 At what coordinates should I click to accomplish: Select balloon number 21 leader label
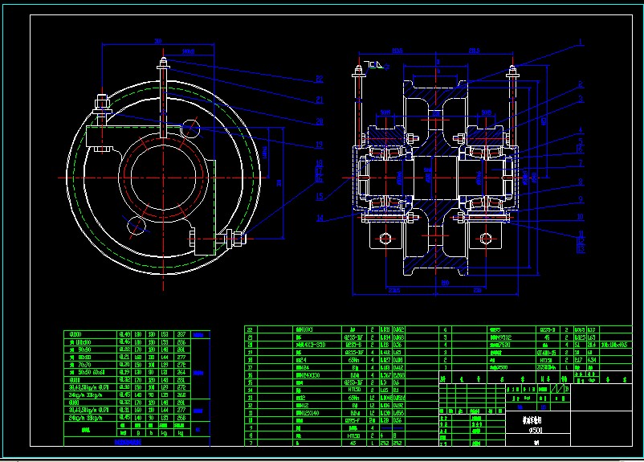coord(319,100)
